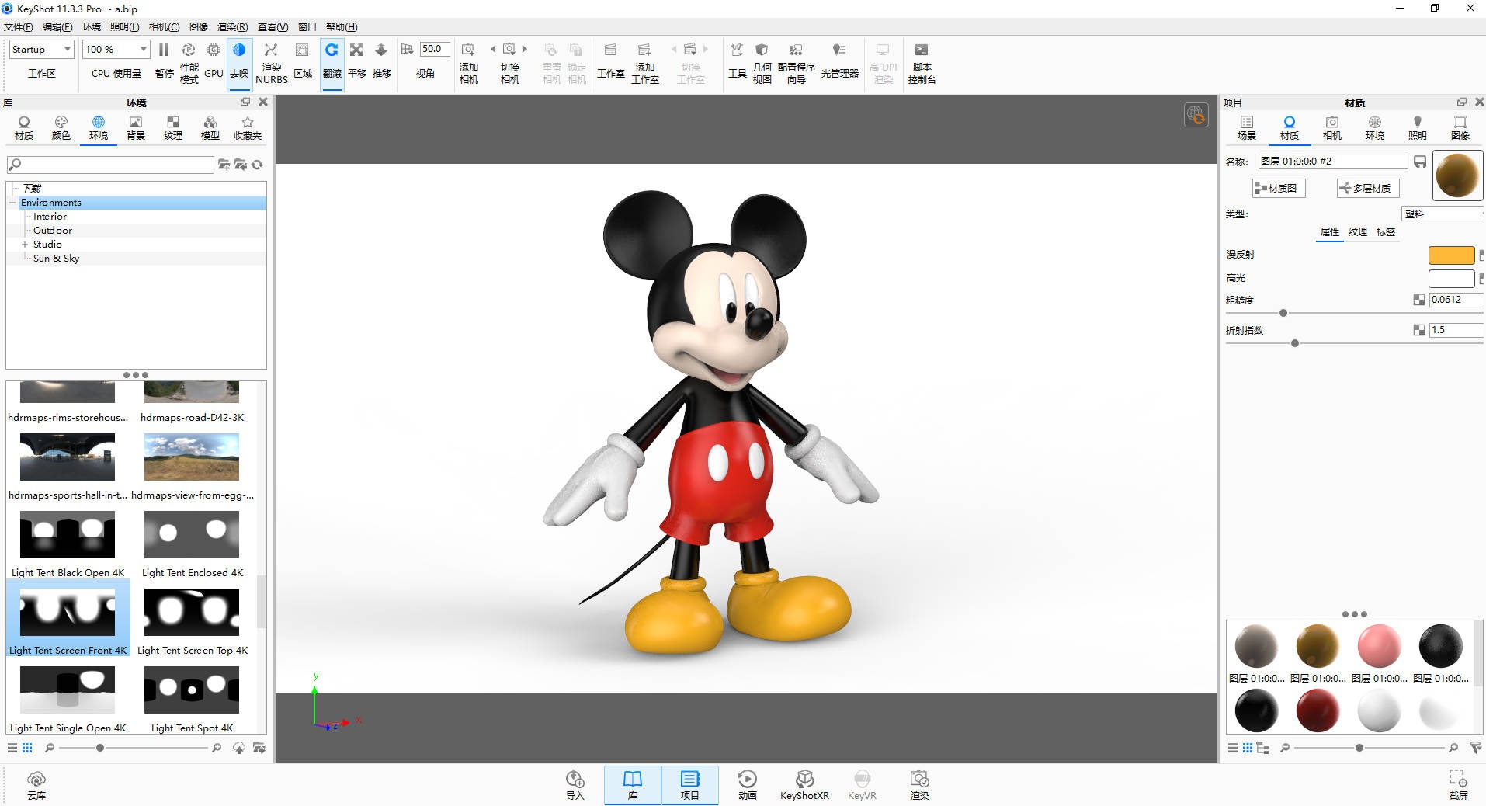Viewport: 1486px width, 806px height.
Task: Open the 100 % CPU usage dropdown
Action: click(x=116, y=49)
